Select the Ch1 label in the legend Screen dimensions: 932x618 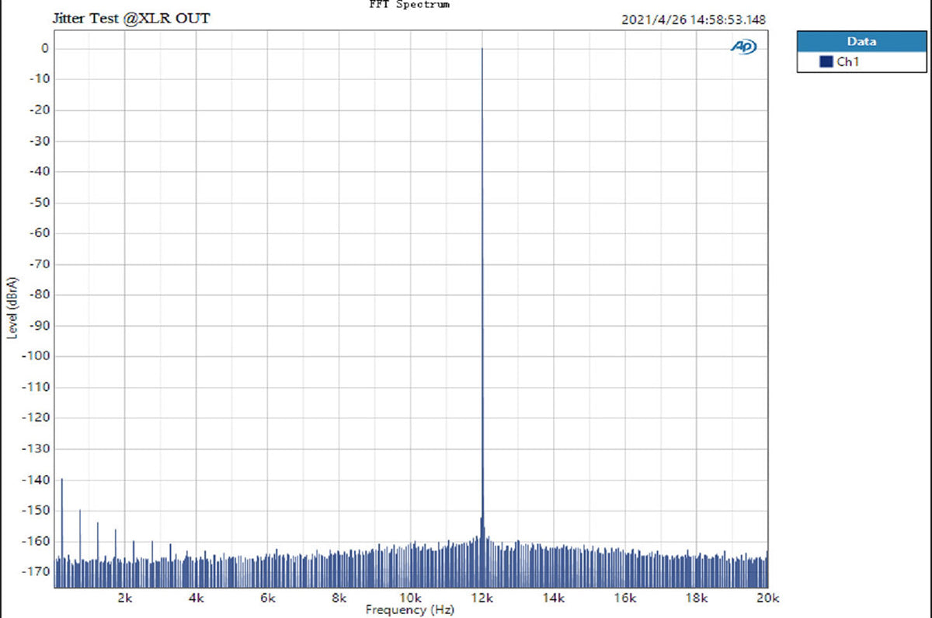[847, 62]
